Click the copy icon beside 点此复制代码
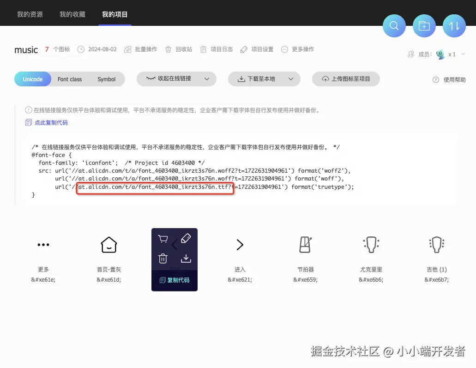The width and height of the screenshot is (476, 368). point(28,122)
